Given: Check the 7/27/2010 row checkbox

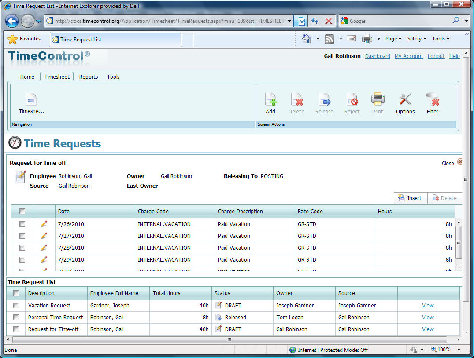Looking at the screenshot, I should pyautogui.click(x=22, y=236).
